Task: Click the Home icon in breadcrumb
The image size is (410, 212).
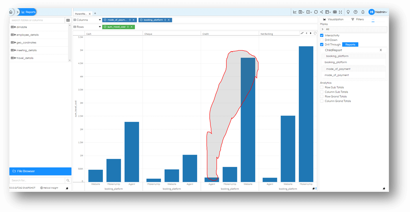Action: (11, 12)
